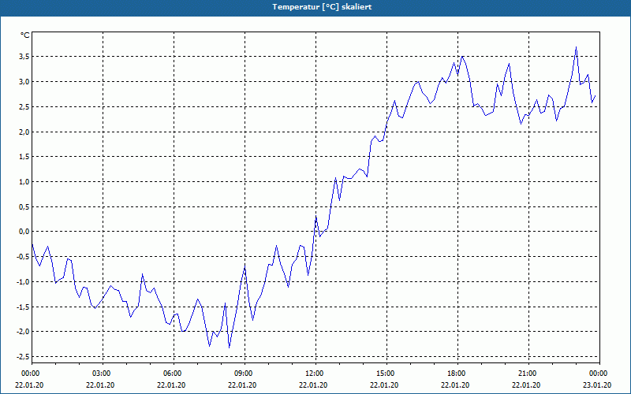631x394 pixels.
Task: Click the 06:00 time label
Action: 172,374
